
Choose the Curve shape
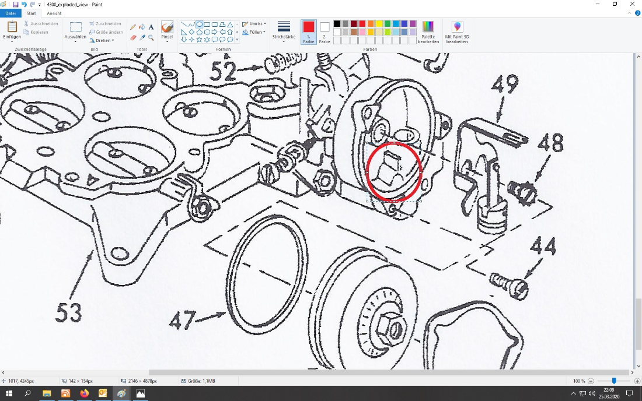191,24
